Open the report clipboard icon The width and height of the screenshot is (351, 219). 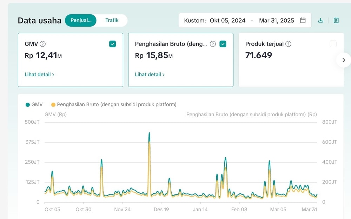click(x=336, y=20)
